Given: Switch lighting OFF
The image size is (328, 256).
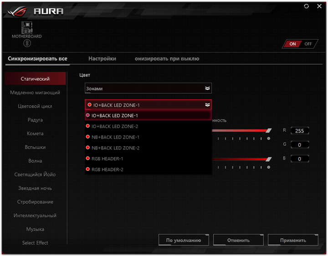Looking at the screenshot, I should 308,44.
